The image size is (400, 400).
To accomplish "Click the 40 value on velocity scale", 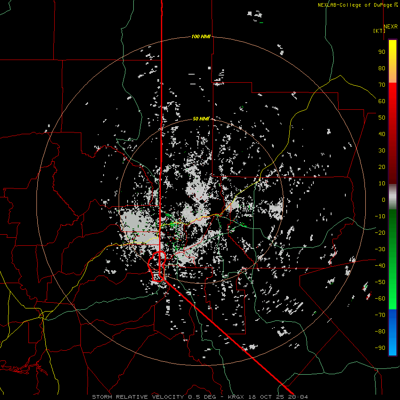I will pos(382,134).
